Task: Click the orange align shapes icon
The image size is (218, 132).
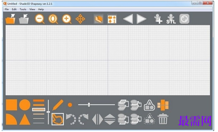Action: [163, 105]
